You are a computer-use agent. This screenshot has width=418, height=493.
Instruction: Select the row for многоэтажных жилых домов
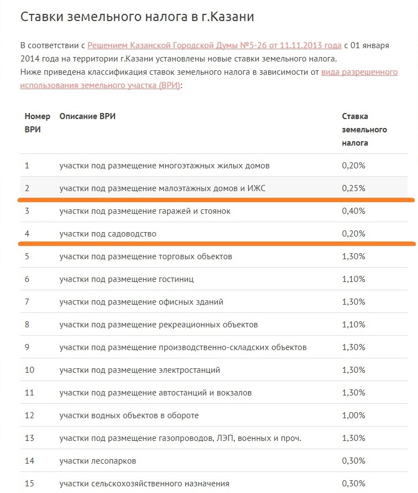pos(214,166)
